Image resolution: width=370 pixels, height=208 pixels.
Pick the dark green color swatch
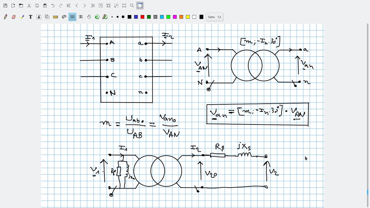pyautogui.click(x=149, y=17)
